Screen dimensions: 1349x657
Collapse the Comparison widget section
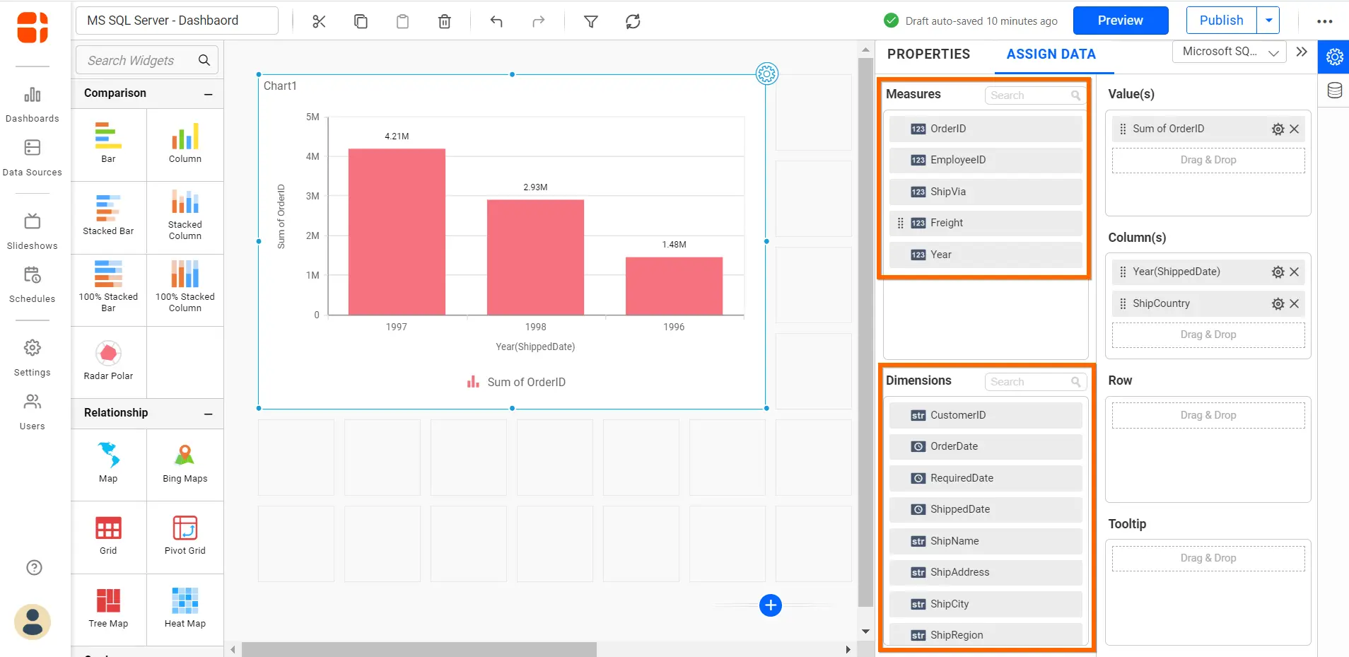[208, 93]
